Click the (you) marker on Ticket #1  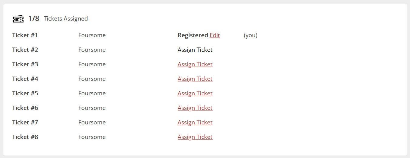point(250,35)
